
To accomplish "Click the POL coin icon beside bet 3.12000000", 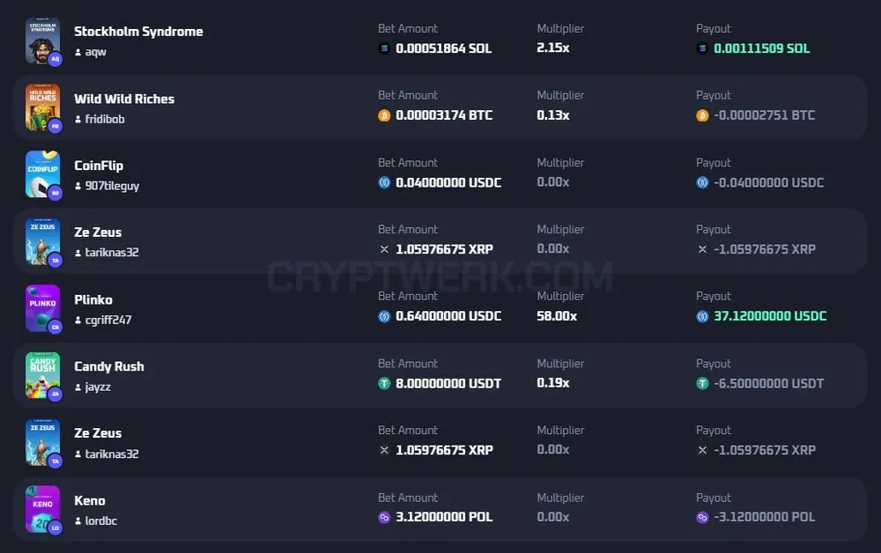I will click(384, 517).
